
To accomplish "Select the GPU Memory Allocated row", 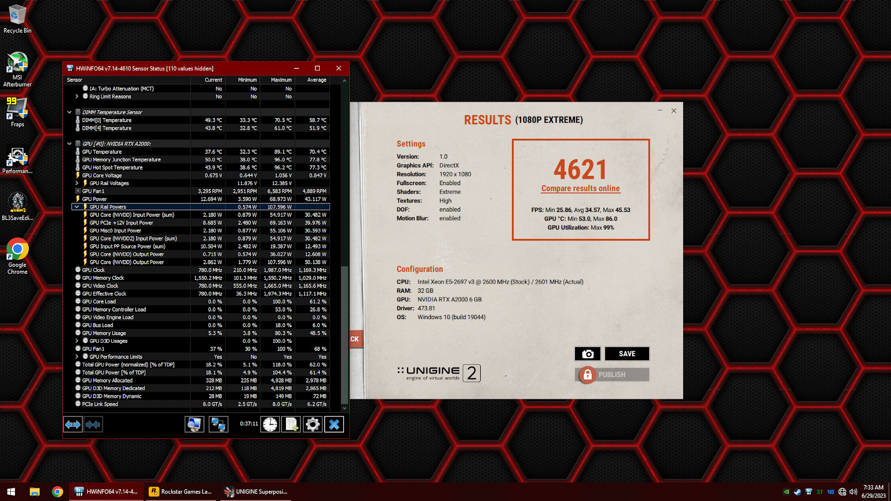I will pyautogui.click(x=197, y=380).
